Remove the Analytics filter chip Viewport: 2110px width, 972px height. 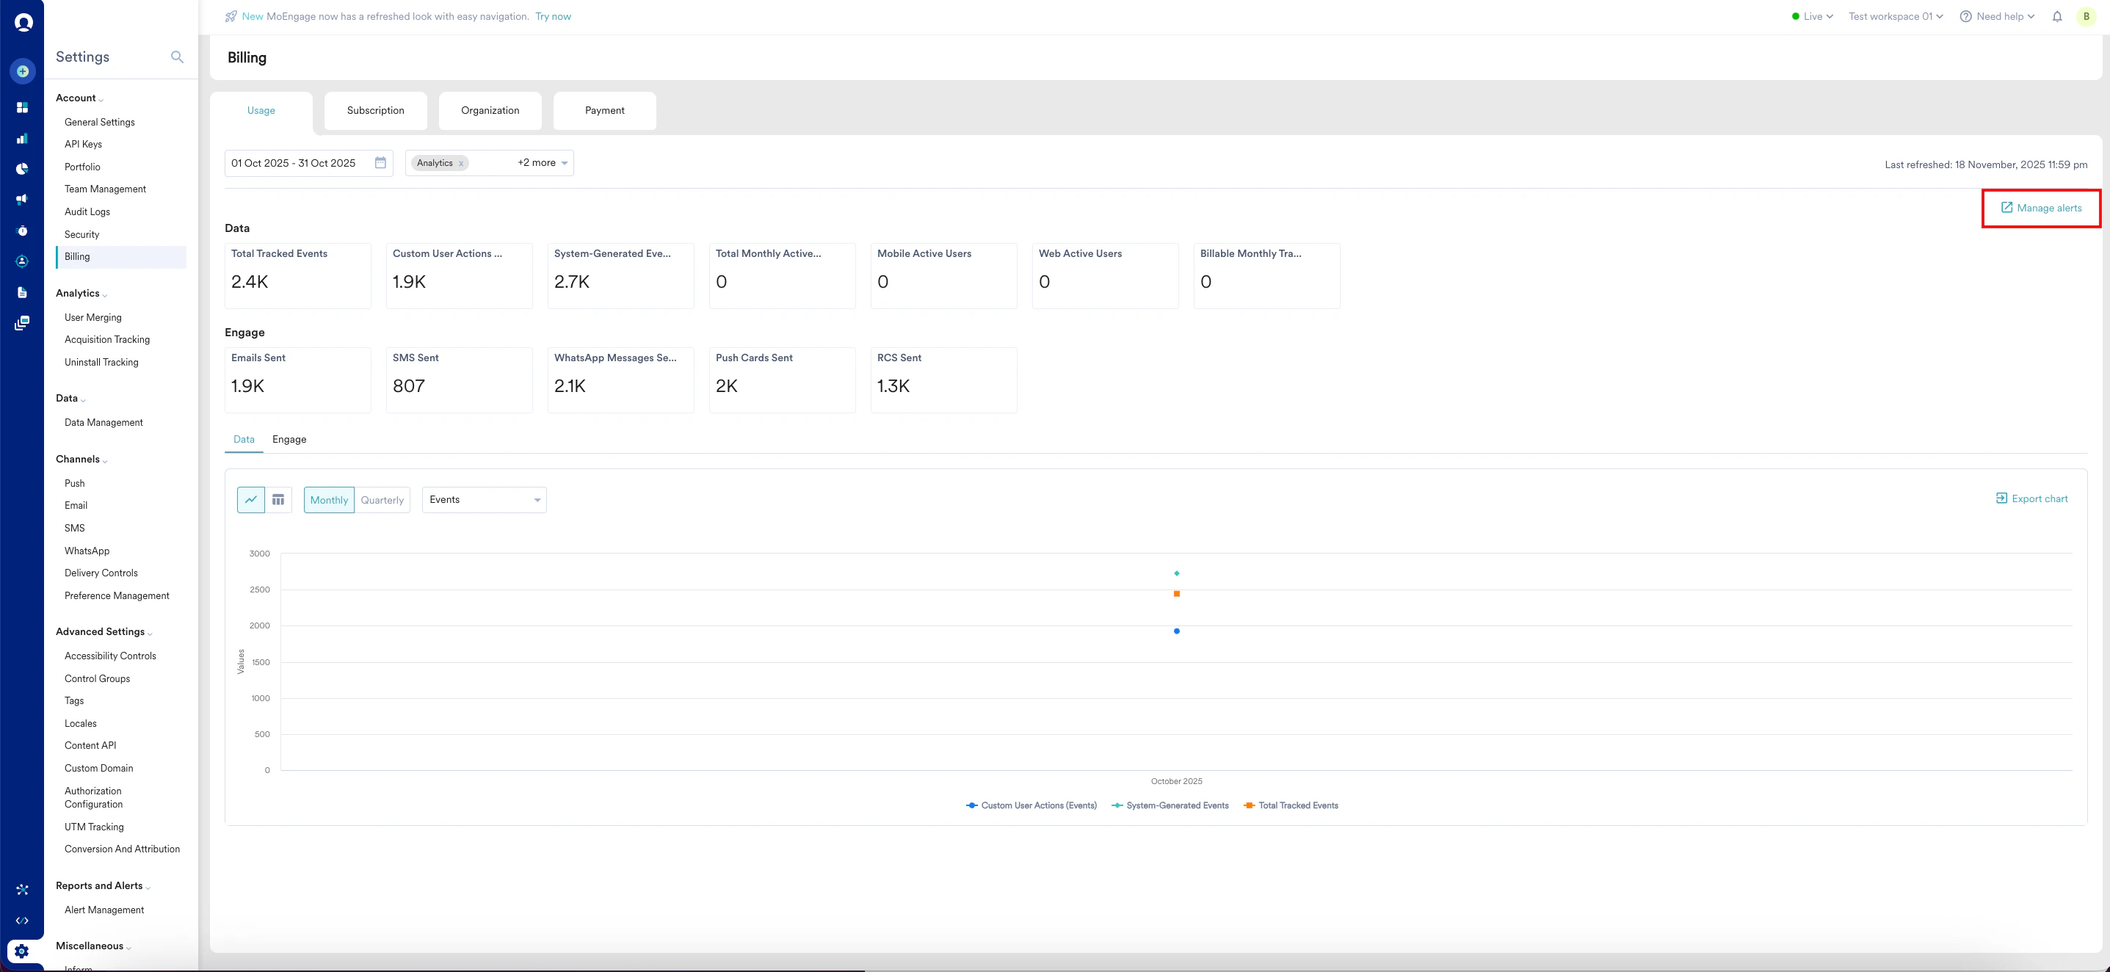461,164
